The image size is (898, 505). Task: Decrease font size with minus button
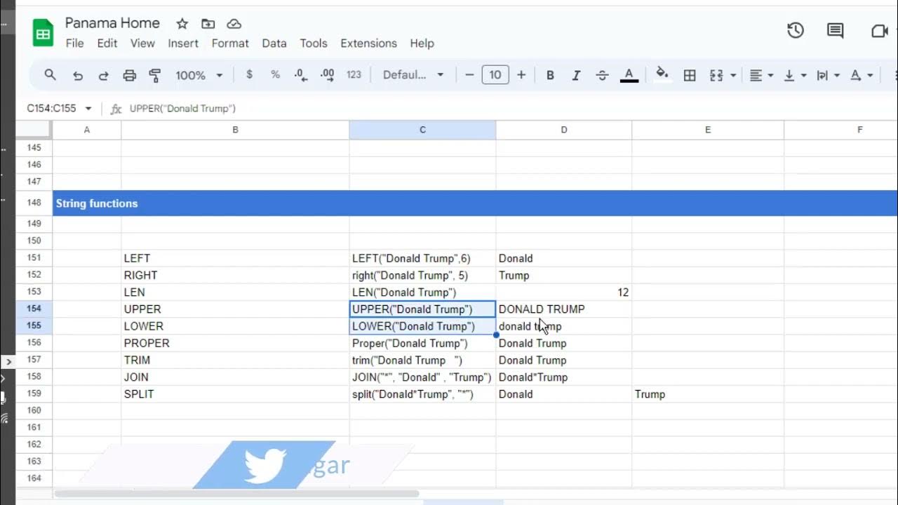point(469,75)
